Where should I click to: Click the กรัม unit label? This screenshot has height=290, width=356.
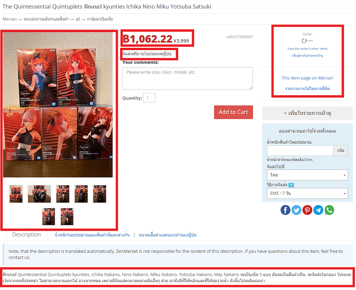(x=341, y=151)
